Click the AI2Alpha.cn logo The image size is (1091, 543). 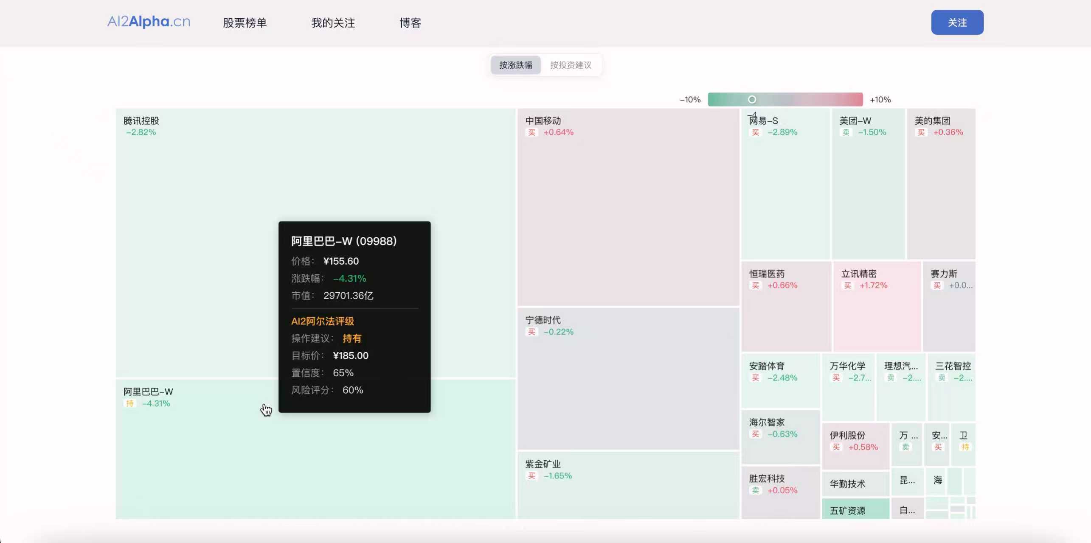point(149,22)
